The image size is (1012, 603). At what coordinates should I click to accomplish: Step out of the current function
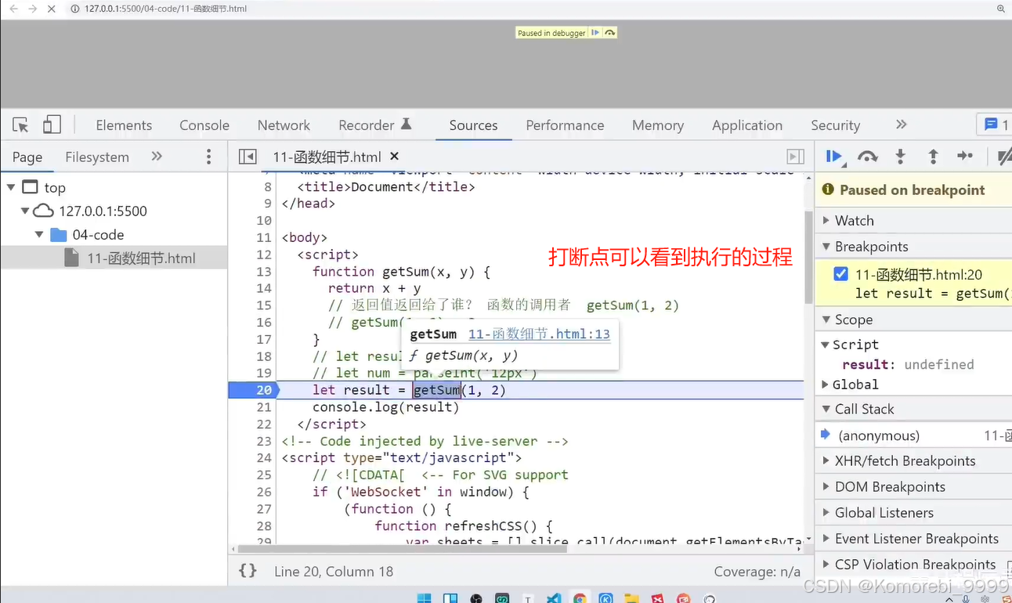click(933, 157)
